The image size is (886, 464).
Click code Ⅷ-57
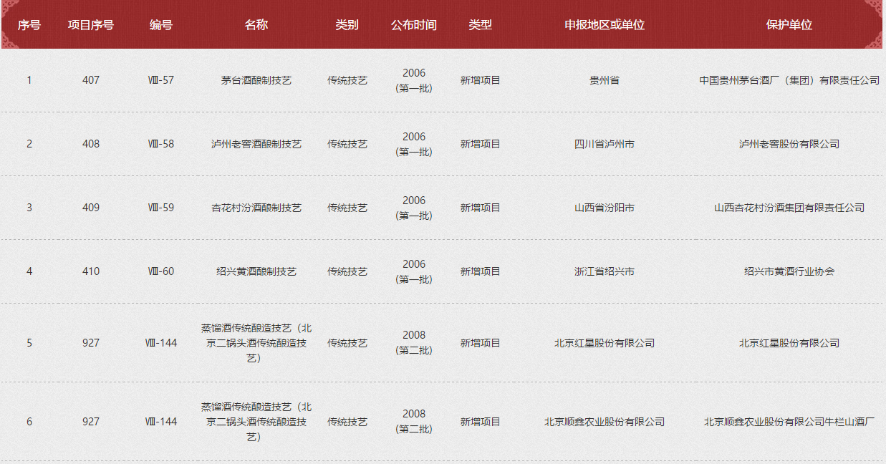point(161,80)
